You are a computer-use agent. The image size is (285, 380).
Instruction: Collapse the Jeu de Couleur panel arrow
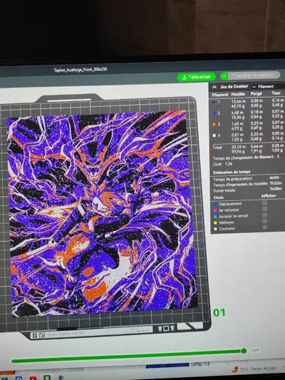tap(214, 87)
